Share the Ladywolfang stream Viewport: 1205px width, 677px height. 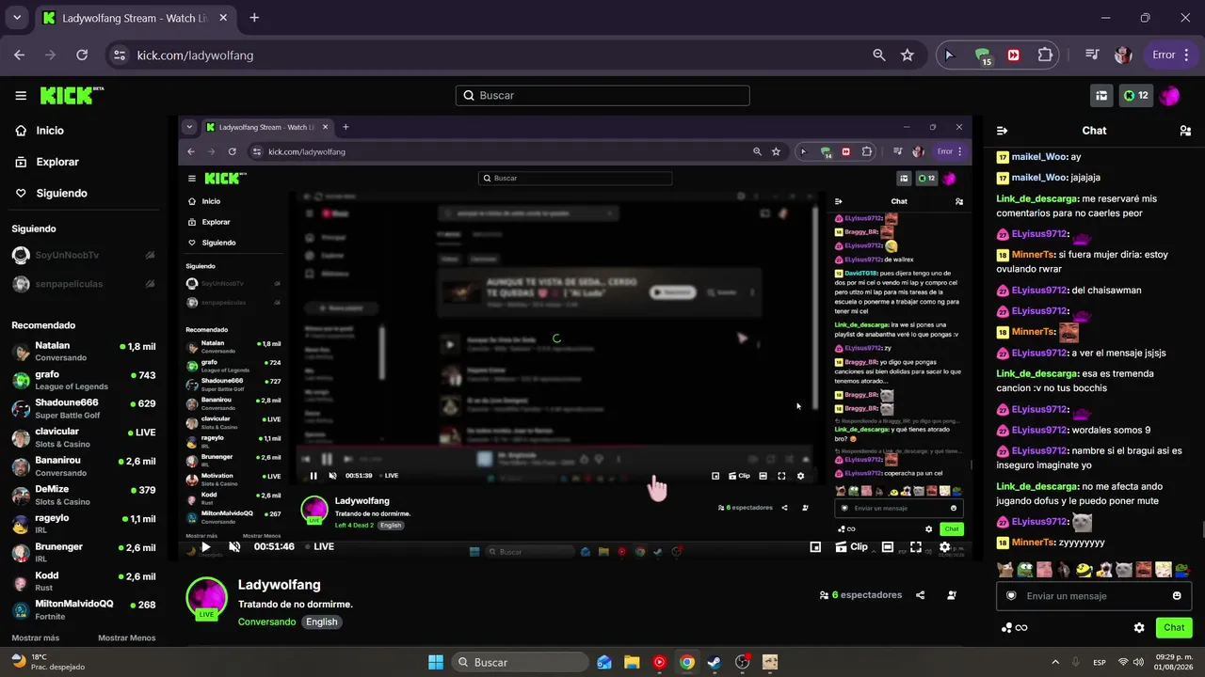(x=921, y=595)
